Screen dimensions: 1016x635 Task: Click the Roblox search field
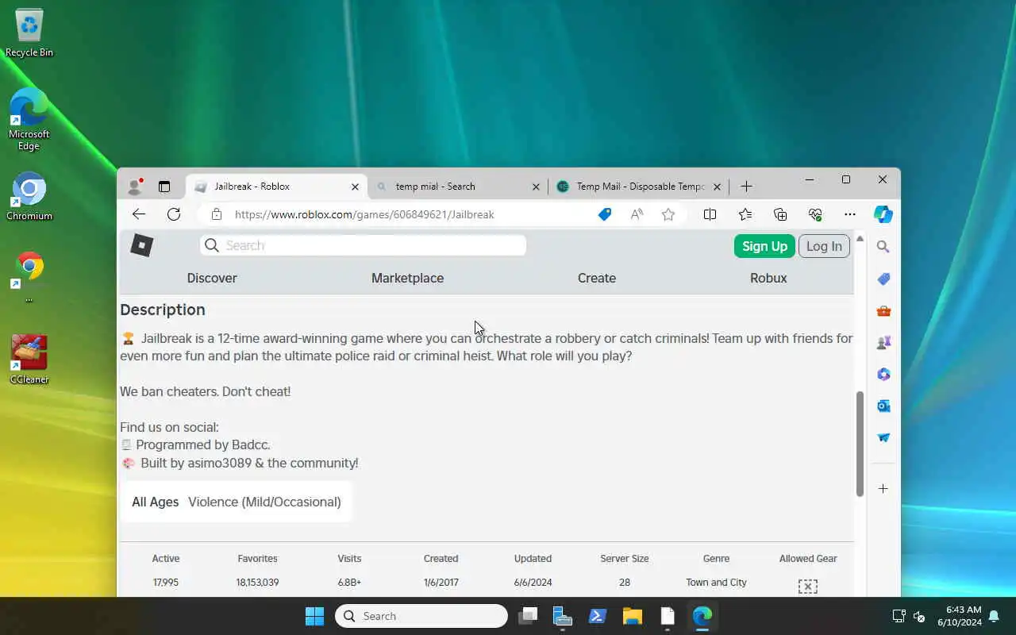click(364, 245)
